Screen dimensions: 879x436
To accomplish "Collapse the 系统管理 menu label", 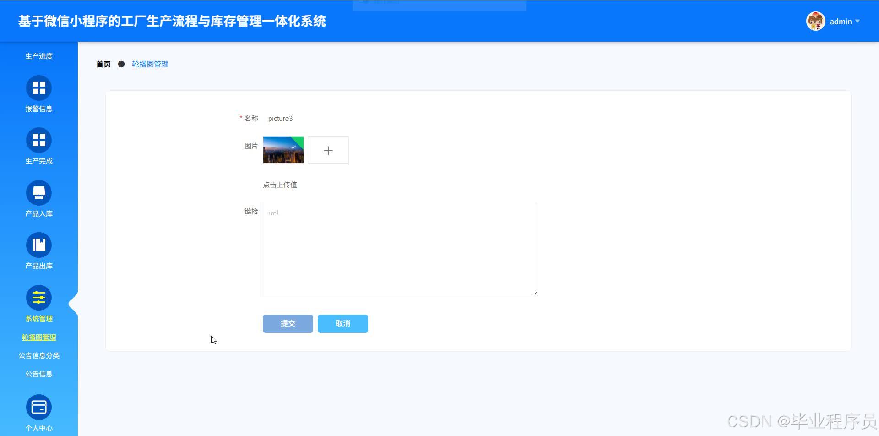I will 39,318.
